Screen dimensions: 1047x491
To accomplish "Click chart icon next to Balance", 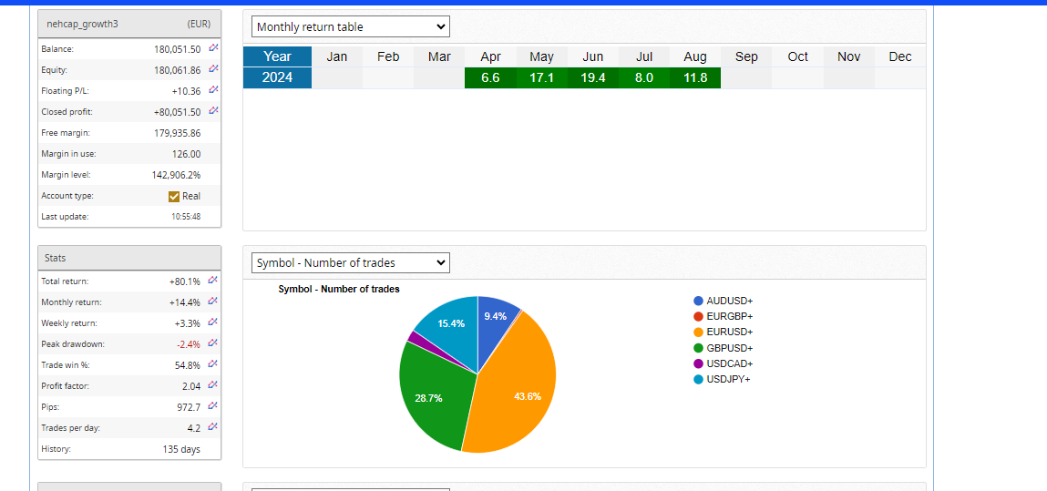I will coord(213,48).
